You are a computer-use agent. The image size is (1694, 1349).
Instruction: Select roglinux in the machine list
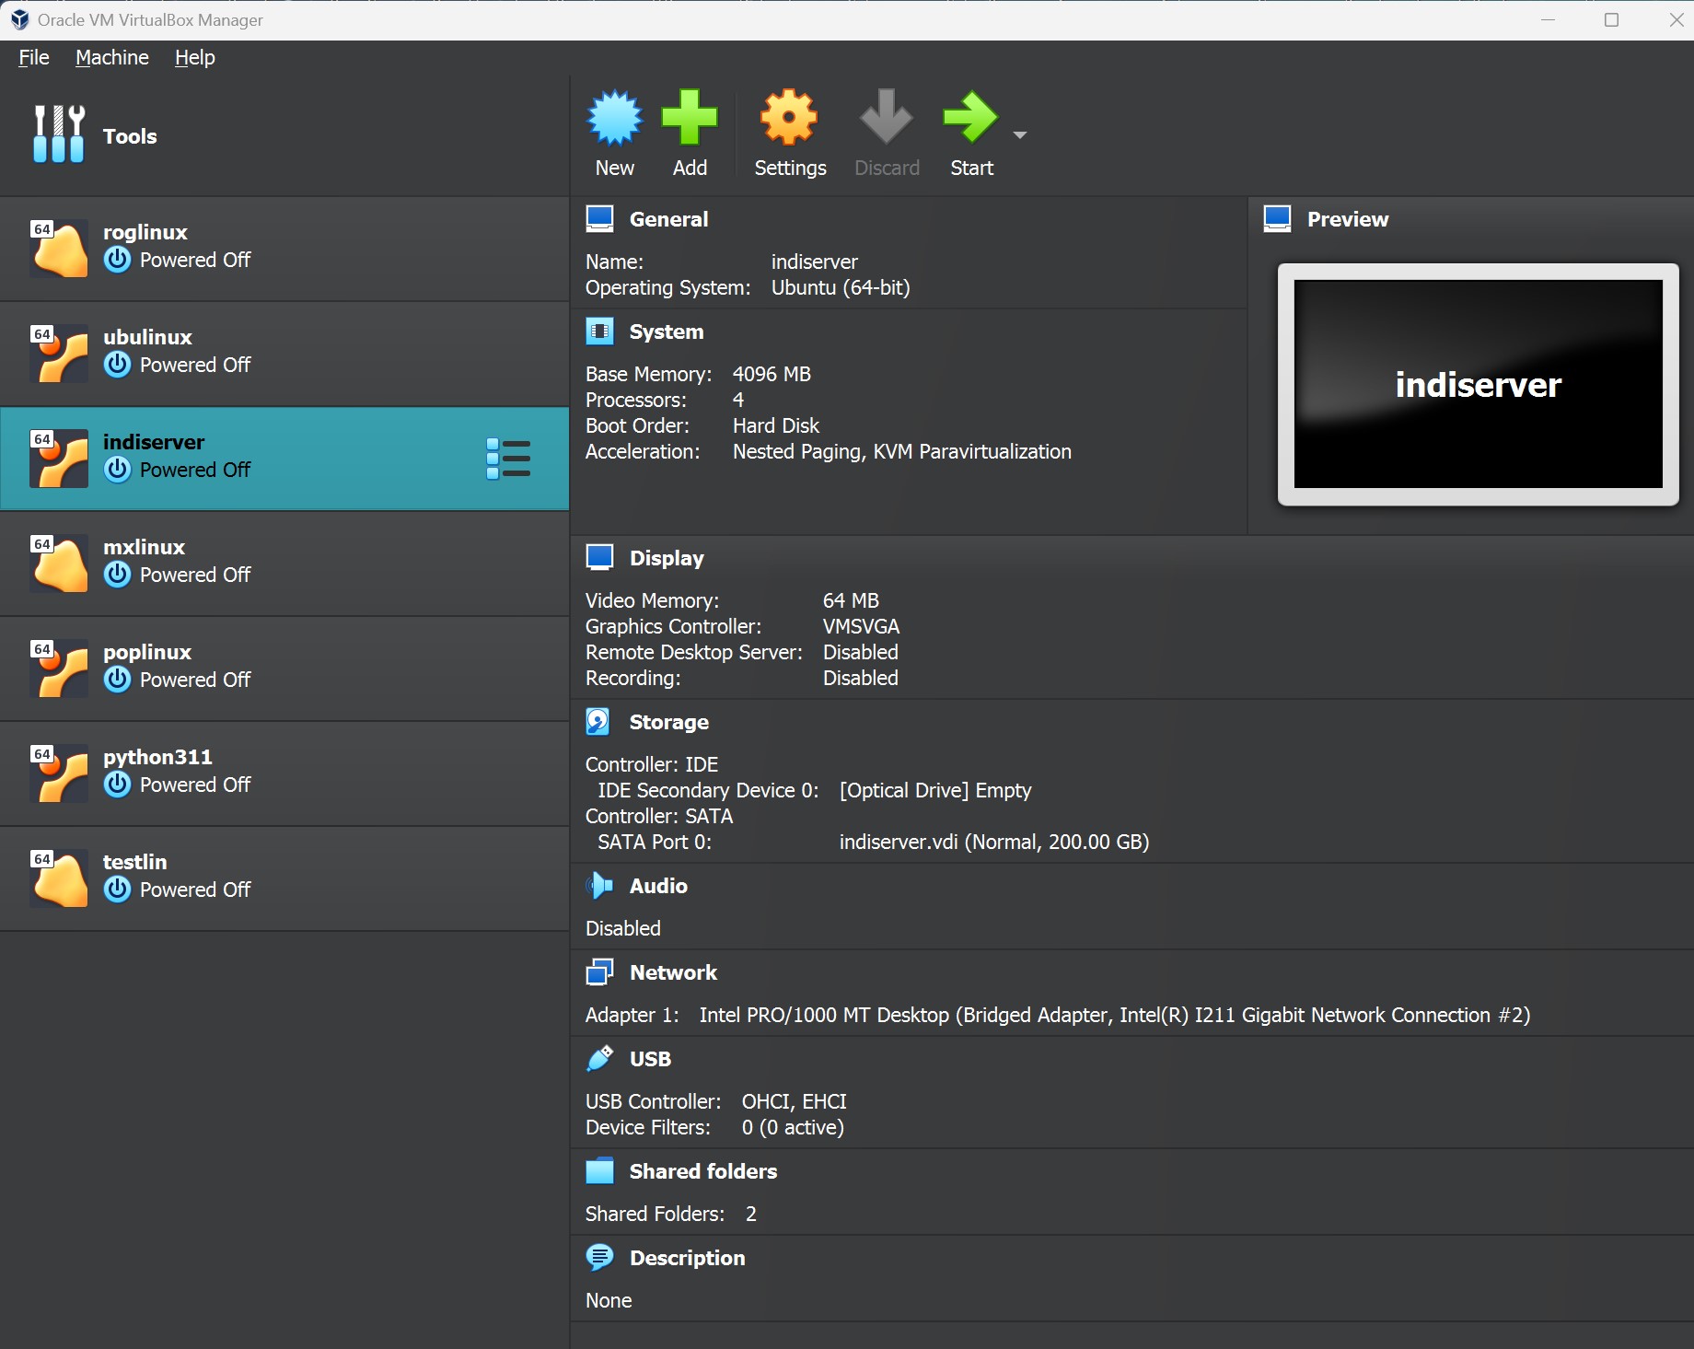[284, 249]
